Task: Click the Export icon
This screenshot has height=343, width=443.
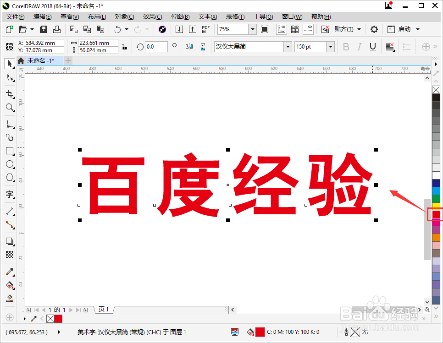Action: tap(193, 29)
